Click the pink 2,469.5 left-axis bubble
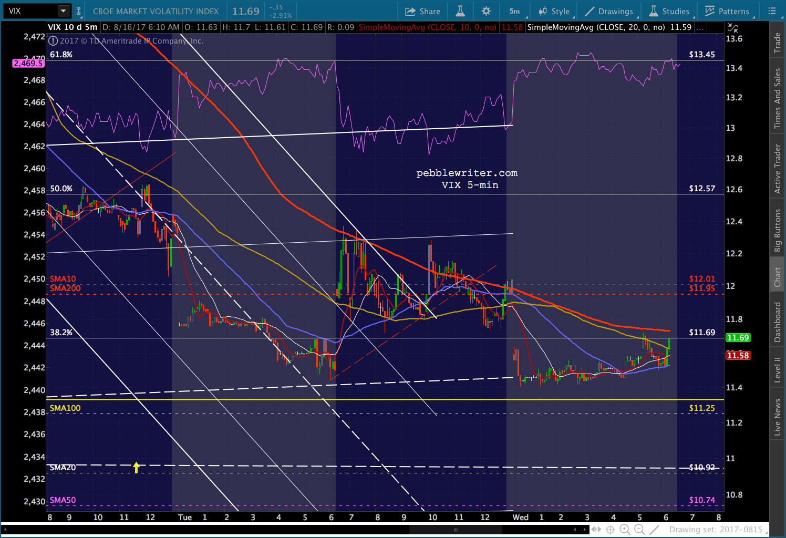Image resolution: width=786 pixels, height=538 pixels. click(28, 63)
